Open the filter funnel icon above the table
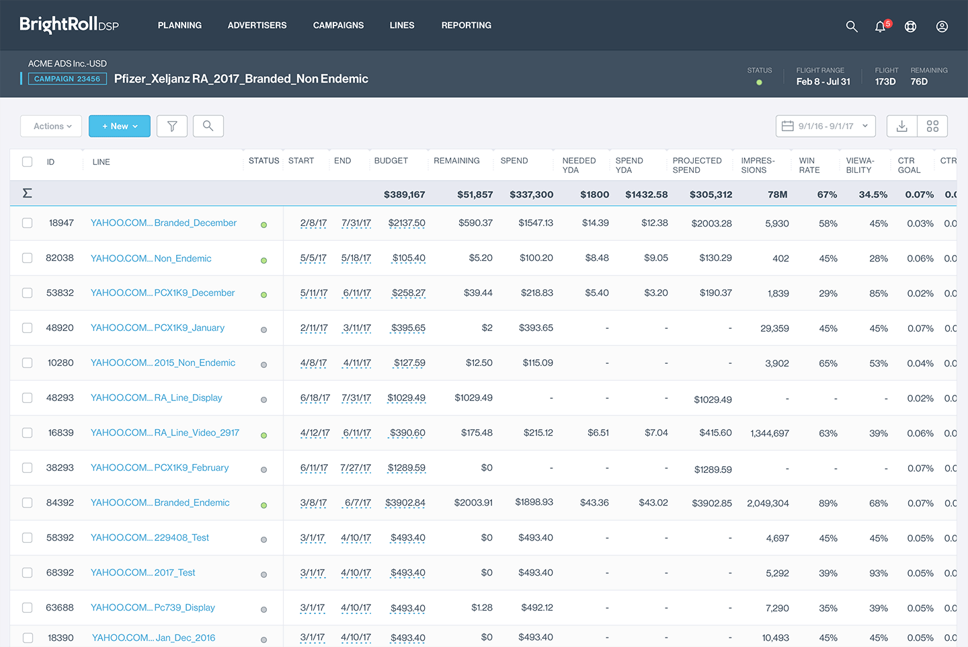The image size is (968, 647). 171,126
